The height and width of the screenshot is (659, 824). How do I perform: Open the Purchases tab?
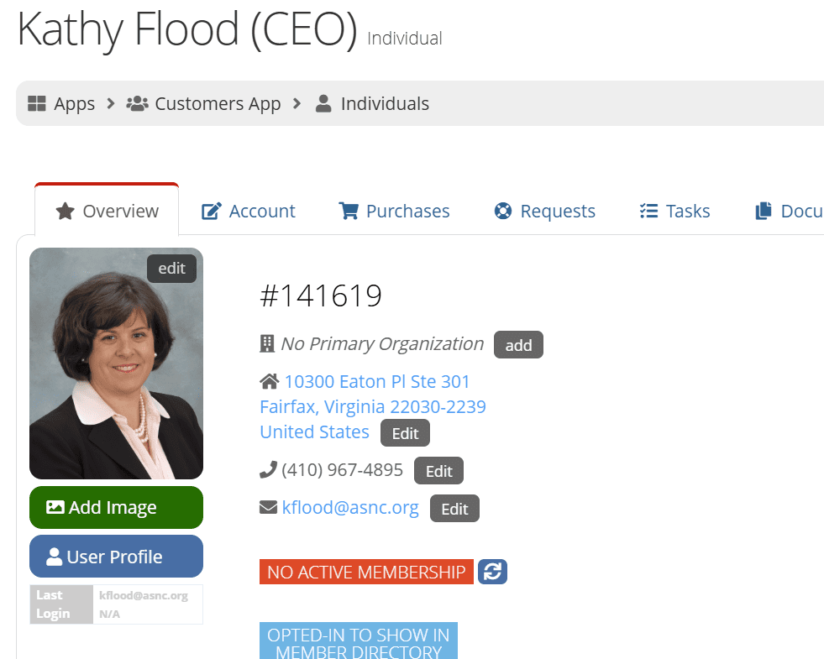[x=394, y=211]
